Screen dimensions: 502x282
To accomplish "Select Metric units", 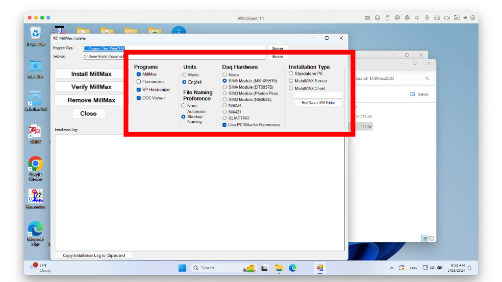I will point(184,74).
